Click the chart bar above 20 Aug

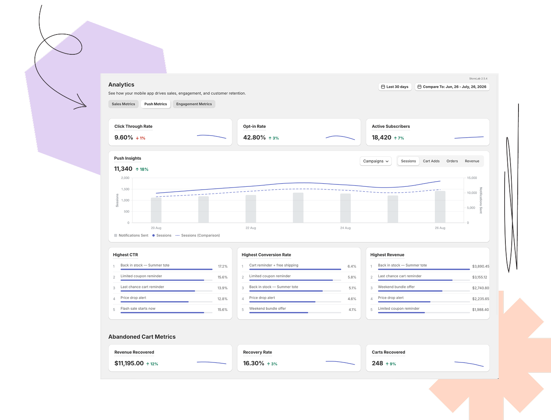[156, 210]
